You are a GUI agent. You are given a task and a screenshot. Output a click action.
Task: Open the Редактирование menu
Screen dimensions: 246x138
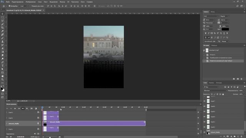(x=18, y=2)
